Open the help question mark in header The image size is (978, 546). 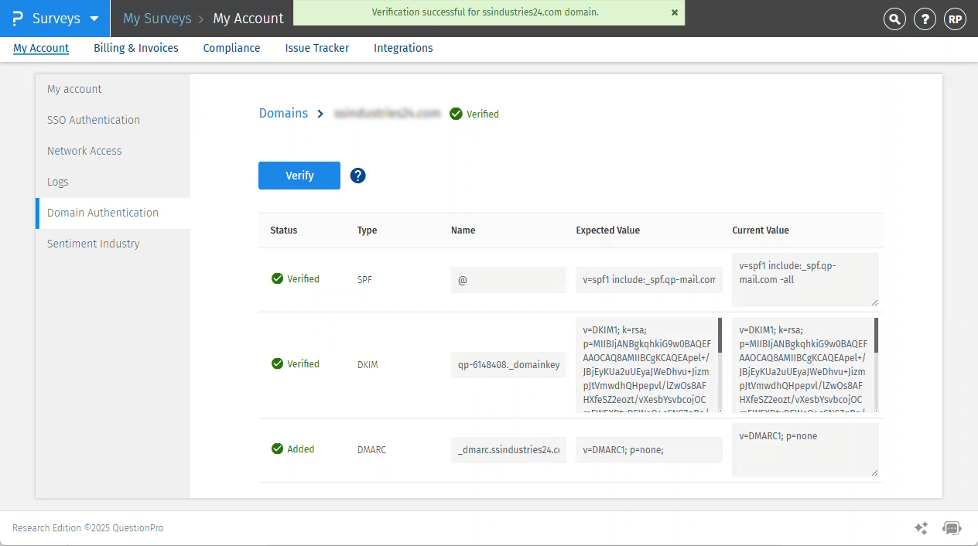pos(925,19)
